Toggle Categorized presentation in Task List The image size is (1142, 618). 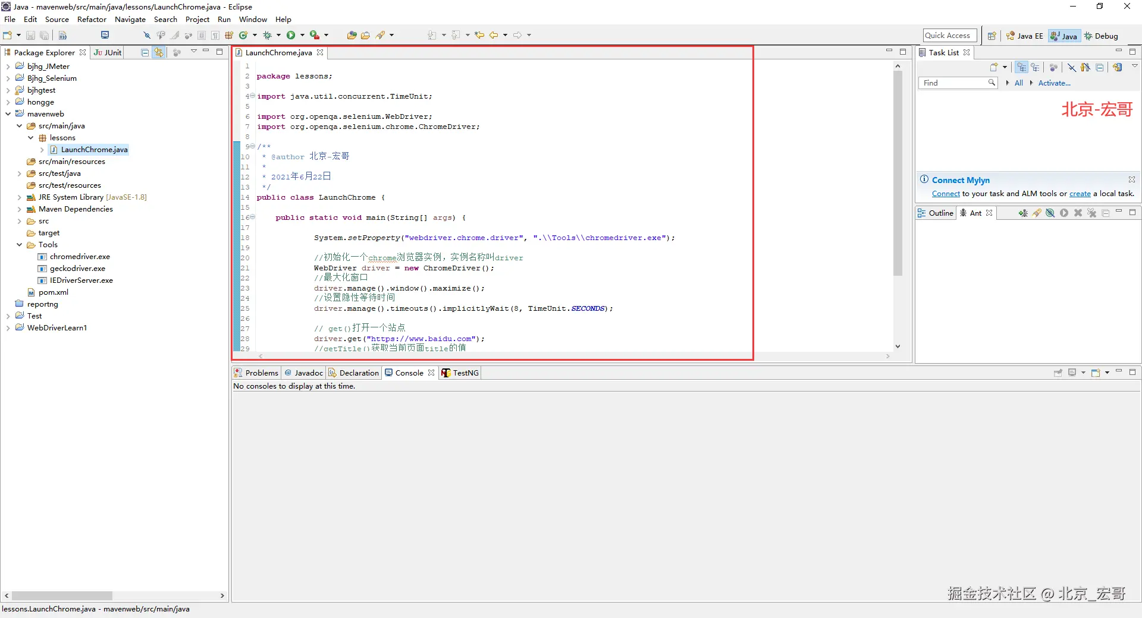(x=1021, y=67)
